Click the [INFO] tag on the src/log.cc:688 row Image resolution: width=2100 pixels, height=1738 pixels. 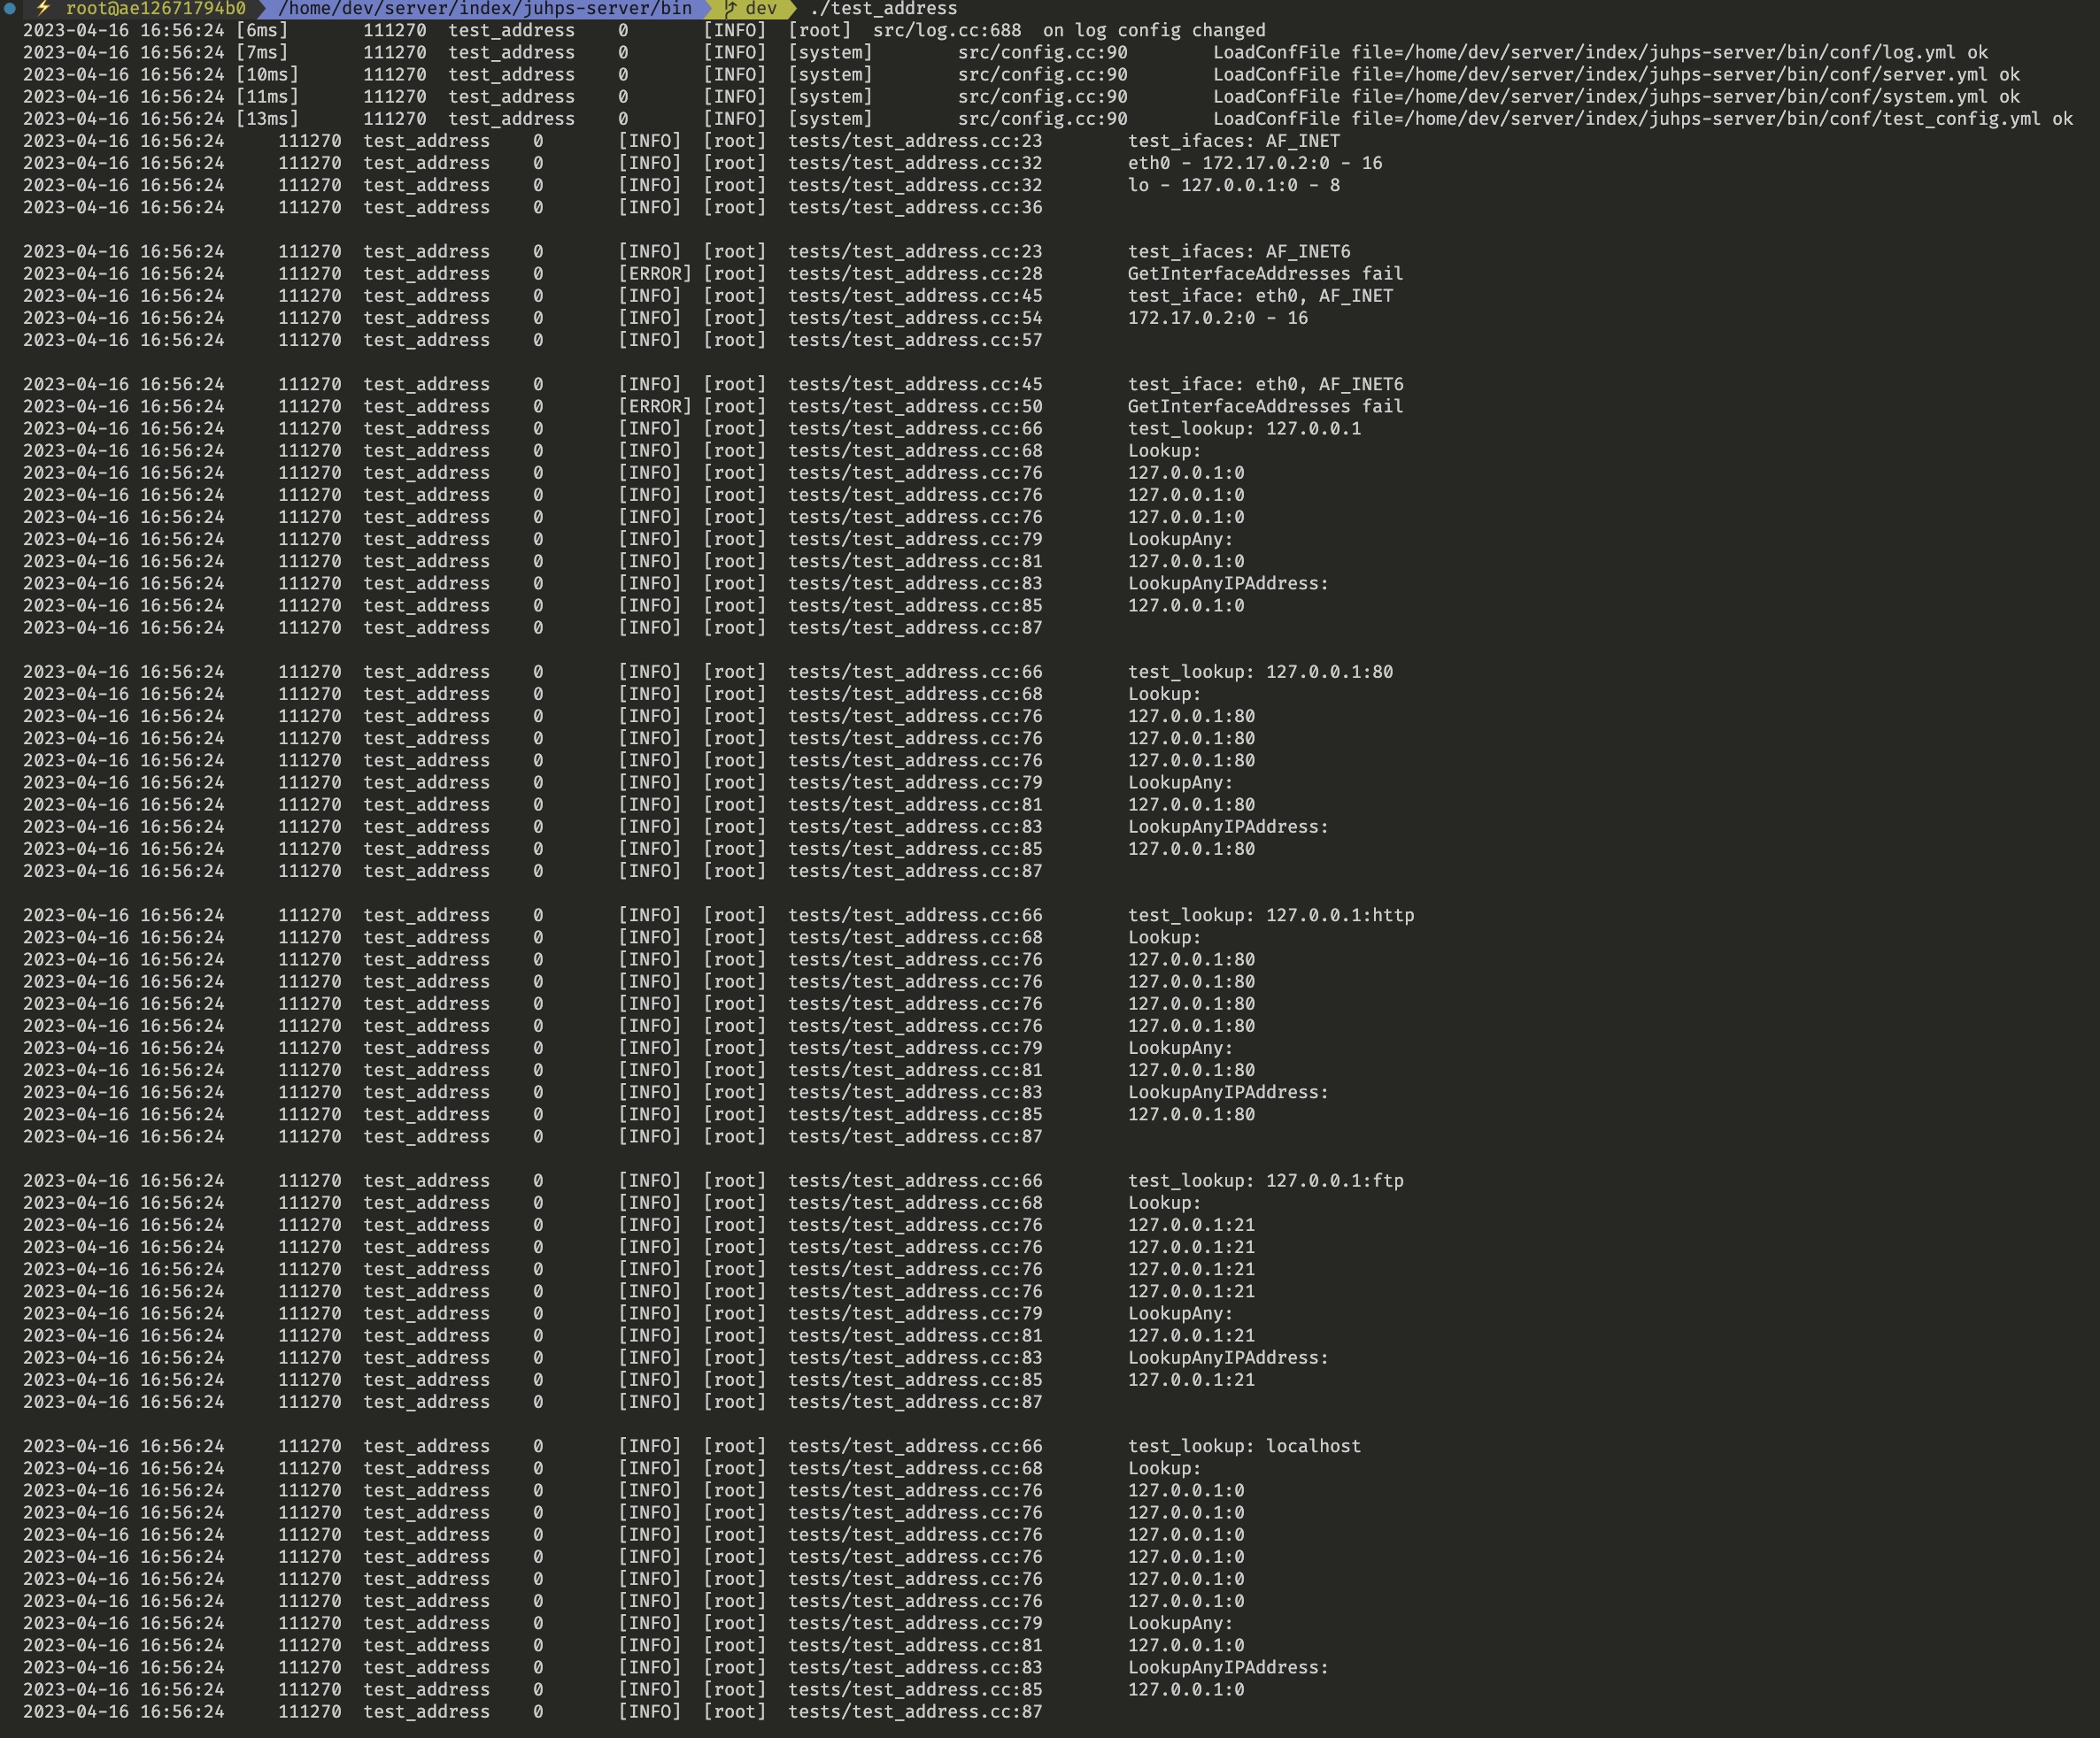coord(735,31)
